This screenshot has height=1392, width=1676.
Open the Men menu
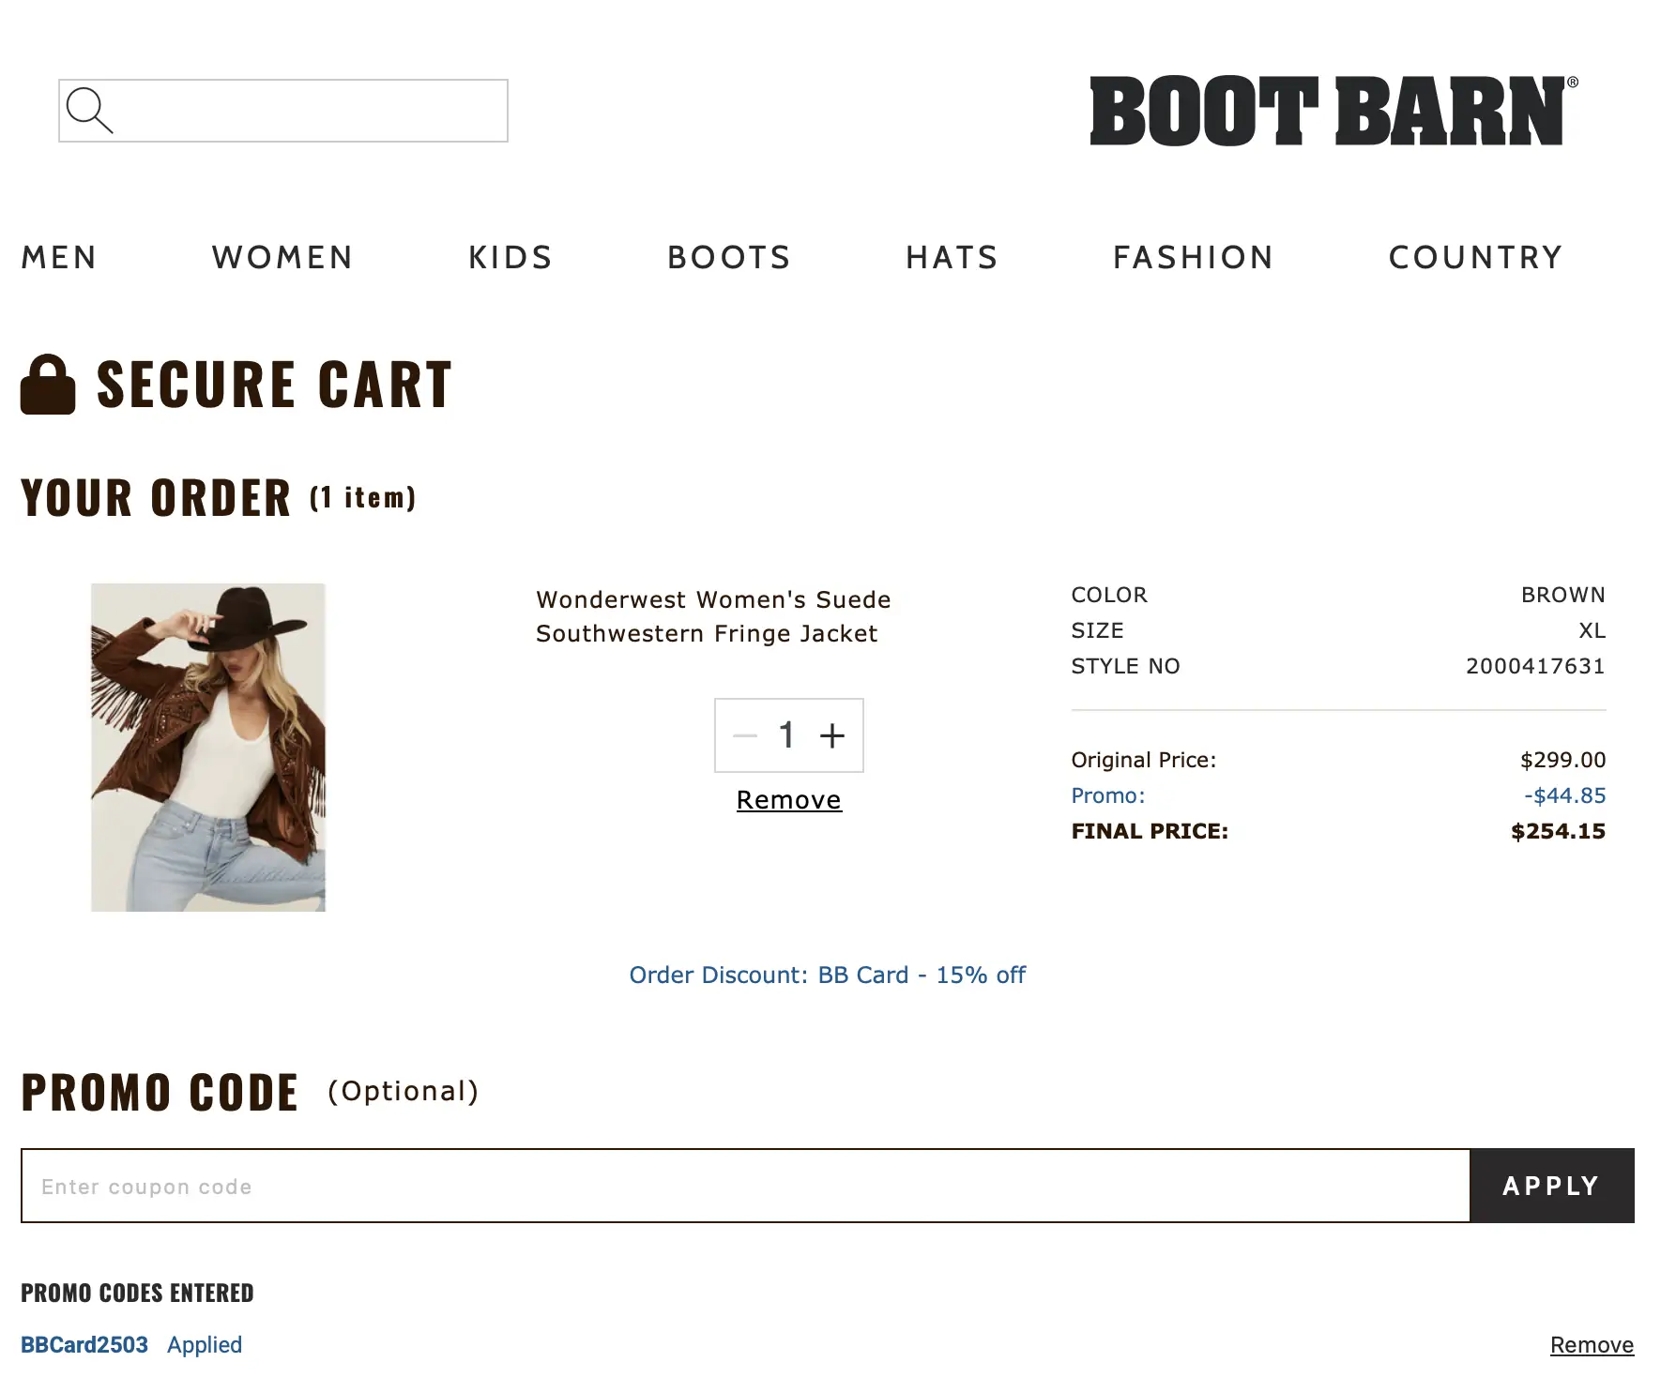(x=59, y=257)
